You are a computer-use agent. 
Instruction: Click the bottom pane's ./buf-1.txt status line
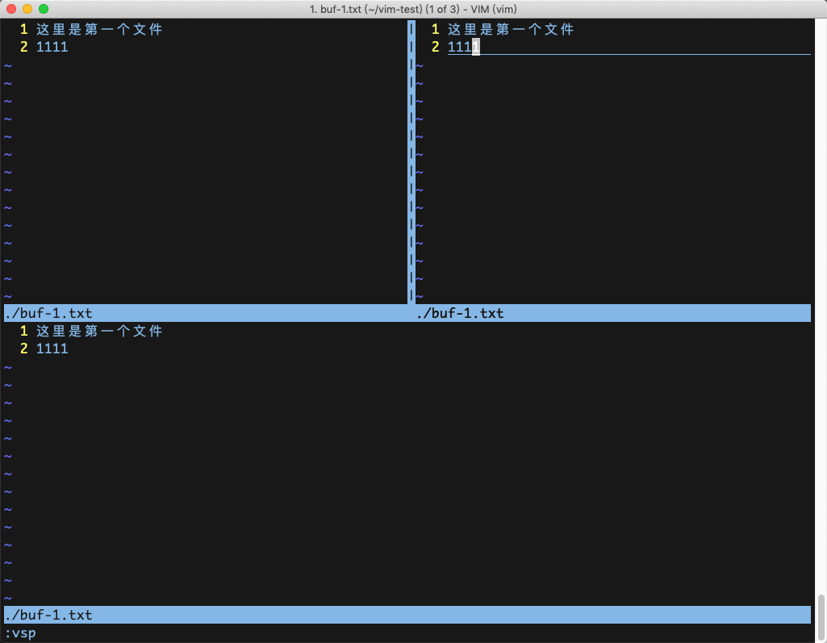pyautogui.click(x=48, y=615)
